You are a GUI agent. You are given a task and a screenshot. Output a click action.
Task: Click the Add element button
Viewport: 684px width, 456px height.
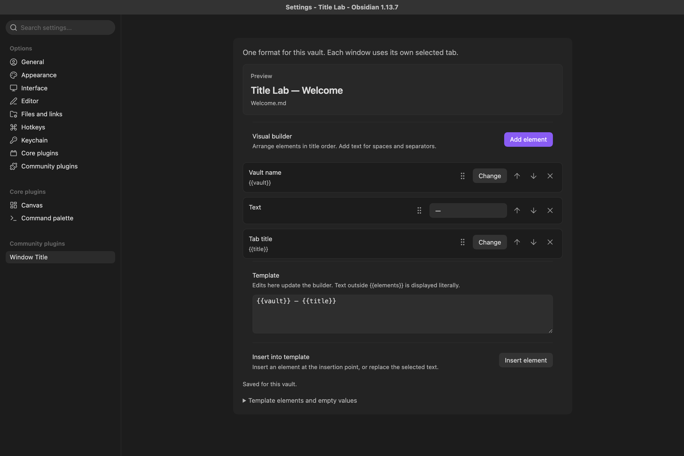pyautogui.click(x=528, y=140)
